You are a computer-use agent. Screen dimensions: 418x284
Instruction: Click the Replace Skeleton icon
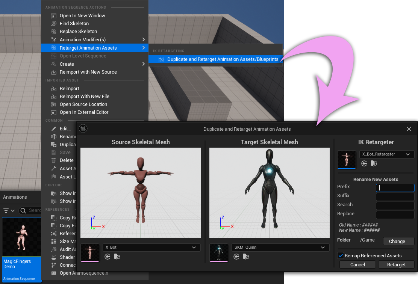54,32
